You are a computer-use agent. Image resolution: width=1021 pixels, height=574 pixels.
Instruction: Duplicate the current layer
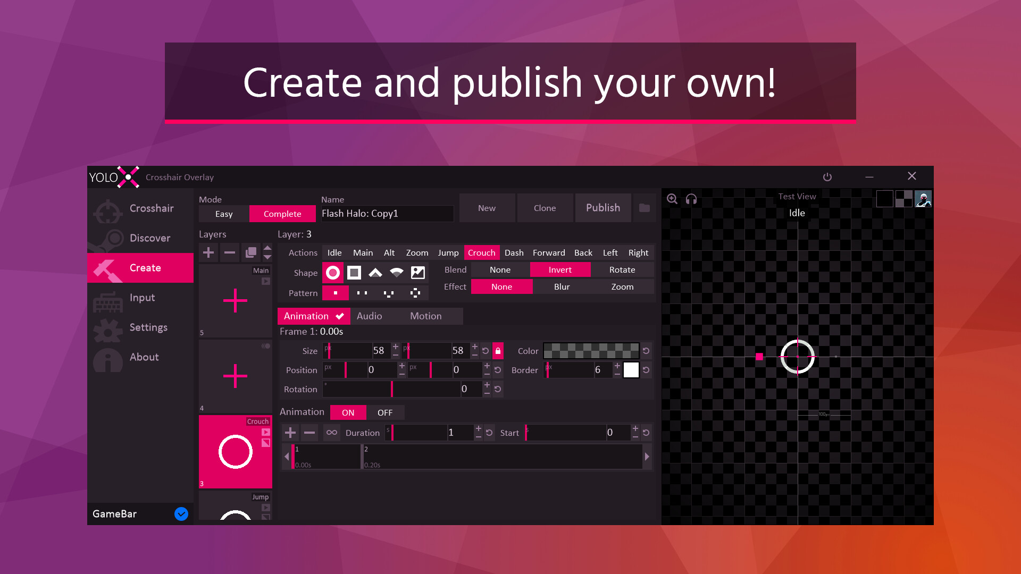[250, 252]
